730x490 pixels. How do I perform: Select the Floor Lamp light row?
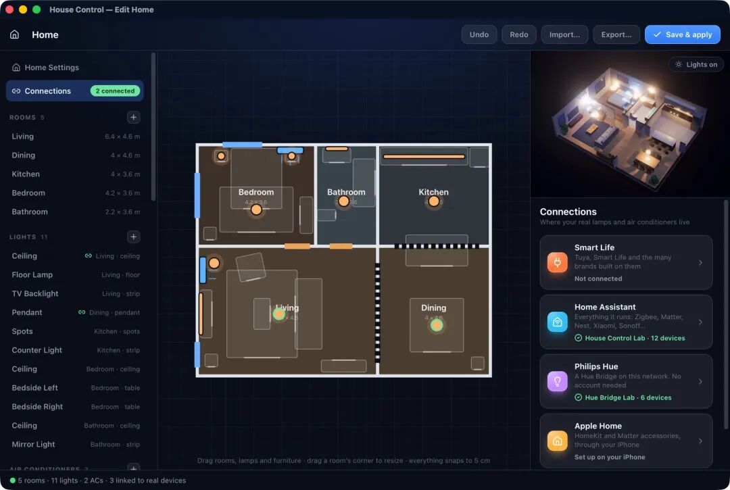pyautogui.click(x=75, y=274)
